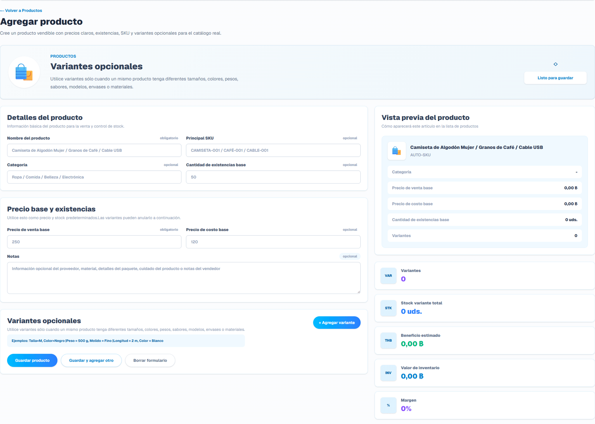The width and height of the screenshot is (595, 424).
Task: Focus the Precio de costo base field
Action: tap(273, 242)
